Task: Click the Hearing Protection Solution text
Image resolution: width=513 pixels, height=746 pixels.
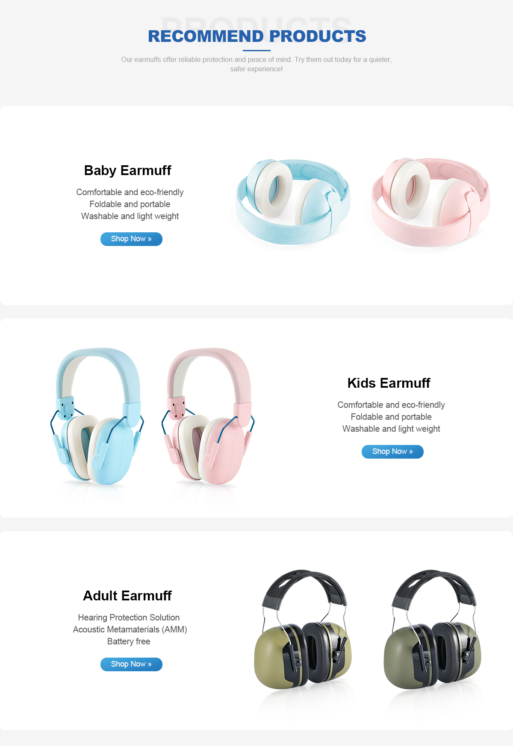Action: point(129,617)
